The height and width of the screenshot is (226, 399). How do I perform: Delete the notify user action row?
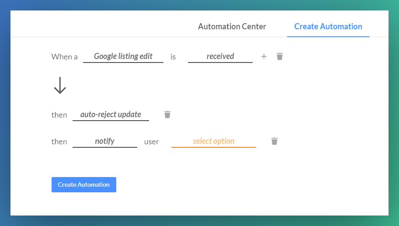point(274,141)
